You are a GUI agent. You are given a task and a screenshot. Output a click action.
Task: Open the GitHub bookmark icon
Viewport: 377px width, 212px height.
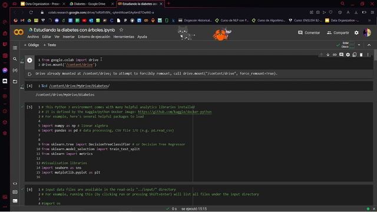[x=132, y=21]
